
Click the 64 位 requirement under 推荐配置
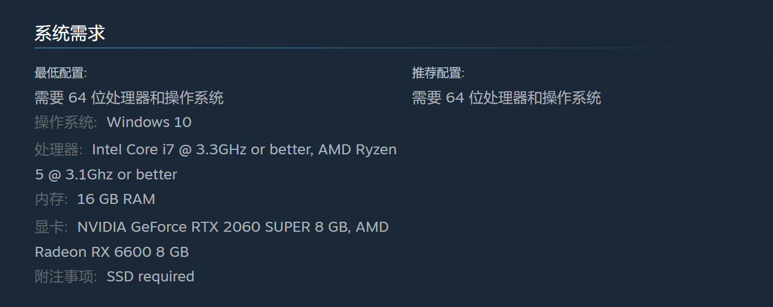tap(506, 98)
